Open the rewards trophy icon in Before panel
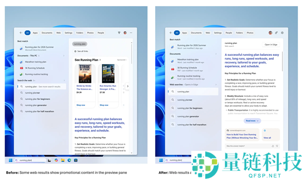This screenshot has height=181, width=302. pyautogui.click(x=119, y=33)
